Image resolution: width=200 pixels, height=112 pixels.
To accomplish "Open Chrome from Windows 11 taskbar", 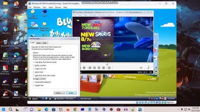I will (x=75, y=109).
